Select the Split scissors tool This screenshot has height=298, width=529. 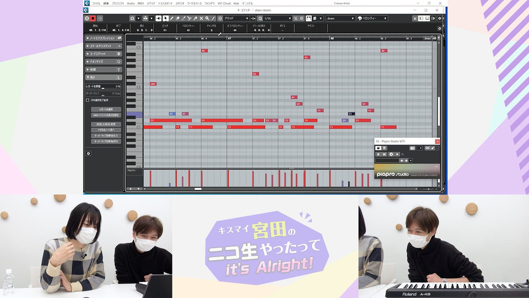tap(190, 18)
